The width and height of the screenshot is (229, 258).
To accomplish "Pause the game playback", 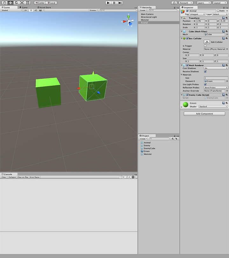I will pos(114,3).
